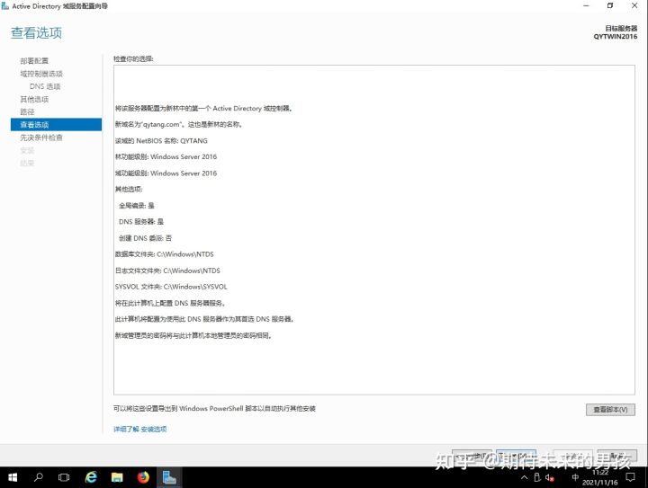Screen dimensions: 648x488
Task: Open taskbar search magnifier
Action: coord(38,477)
